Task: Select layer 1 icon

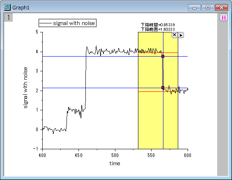Action: coord(9,18)
